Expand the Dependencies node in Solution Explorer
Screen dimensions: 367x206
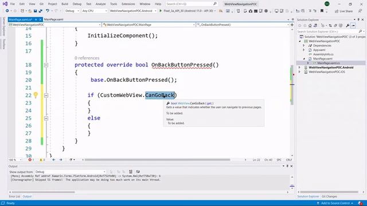304,45
